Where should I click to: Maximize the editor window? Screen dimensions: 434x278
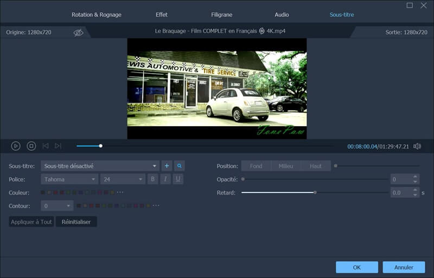[410, 5]
